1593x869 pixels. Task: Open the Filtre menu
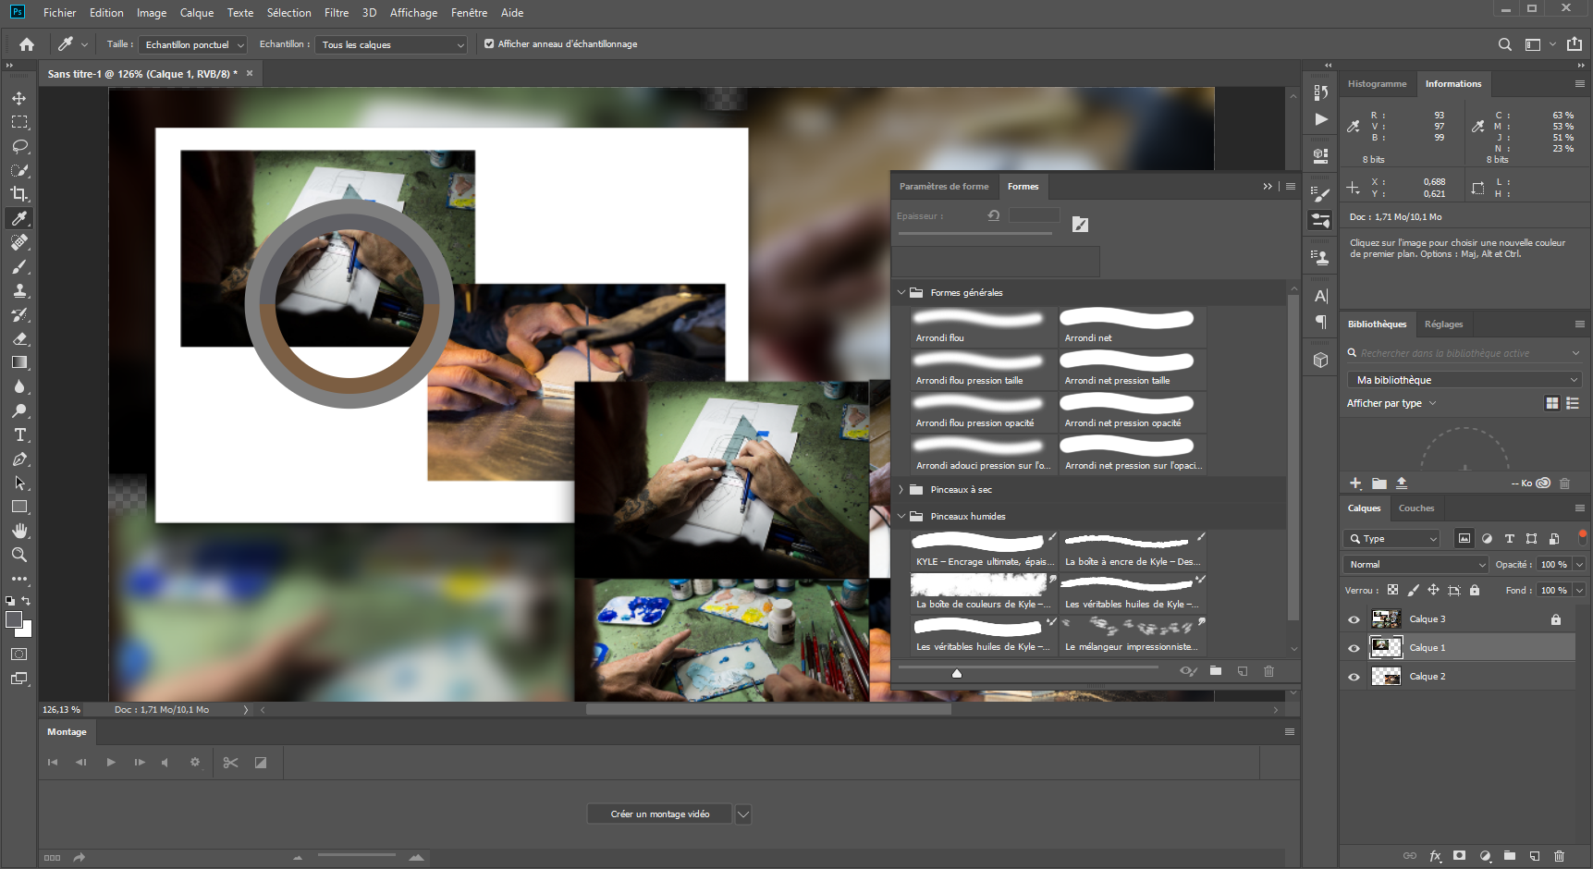(336, 12)
